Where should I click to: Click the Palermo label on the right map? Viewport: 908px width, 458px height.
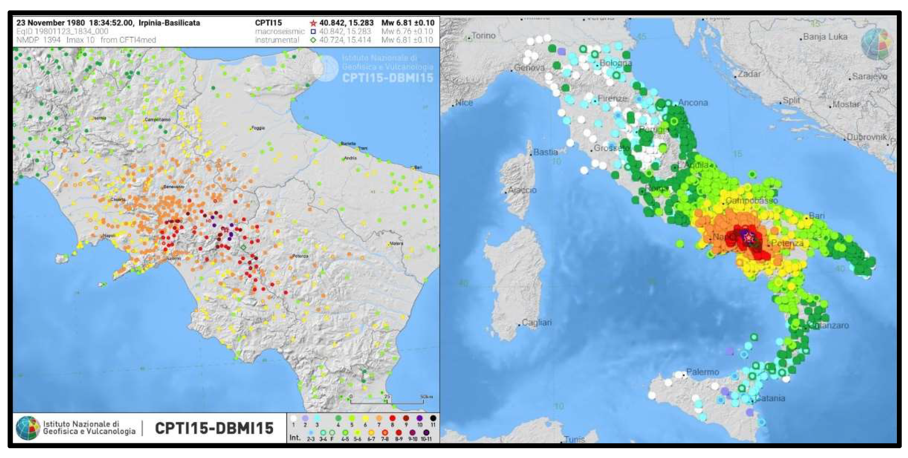(x=702, y=372)
